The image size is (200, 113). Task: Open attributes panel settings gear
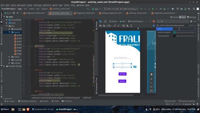tap(191, 21)
